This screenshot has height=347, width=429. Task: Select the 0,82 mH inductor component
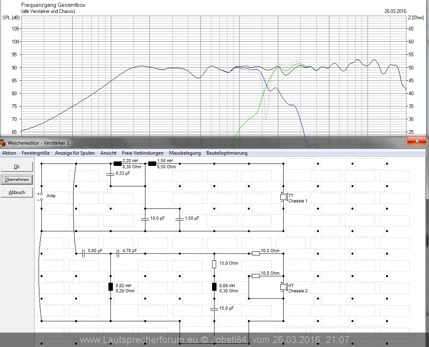[110, 286]
